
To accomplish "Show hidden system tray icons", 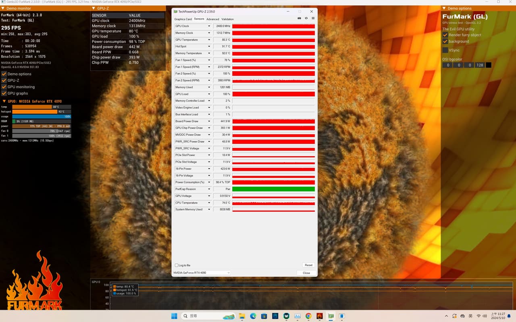I will pyautogui.click(x=446, y=316).
